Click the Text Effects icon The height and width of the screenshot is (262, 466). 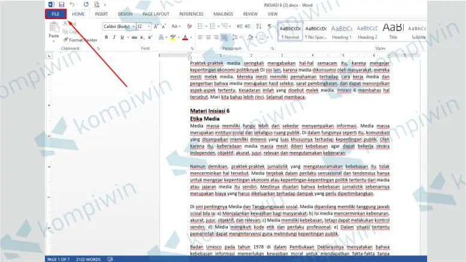point(161,38)
